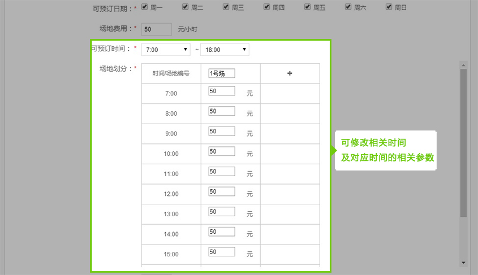This screenshot has height=275, width=478.
Task: Toggle the 周五 checkbox
Action: (308, 7)
